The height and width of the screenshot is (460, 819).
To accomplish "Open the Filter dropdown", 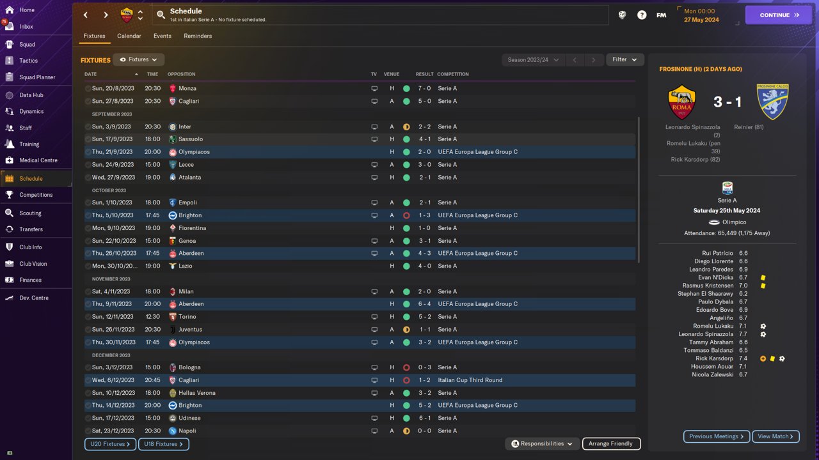I will (x=625, y=59).
